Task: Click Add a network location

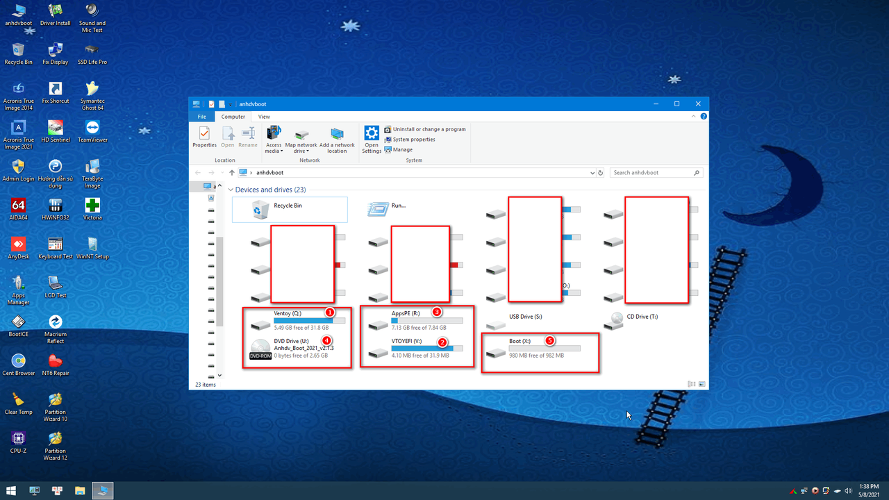Action: click(337, 140)
